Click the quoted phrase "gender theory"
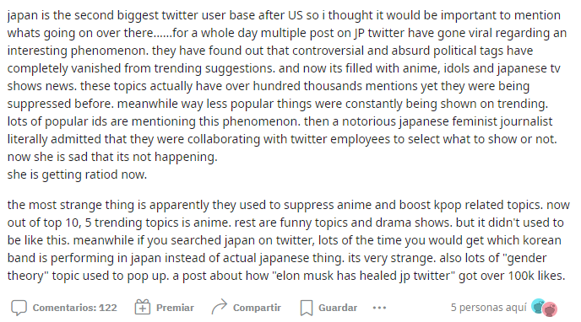This screenshot has width=581, height=322. coord(277,267)
